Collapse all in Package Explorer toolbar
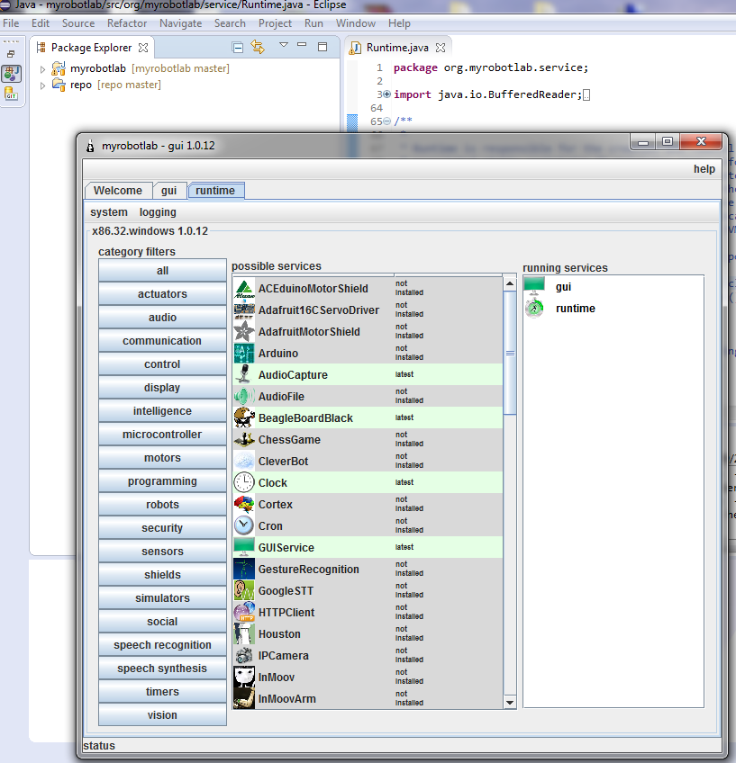 coord(238,47)
